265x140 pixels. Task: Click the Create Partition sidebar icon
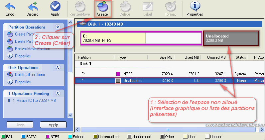coord(10,34)
